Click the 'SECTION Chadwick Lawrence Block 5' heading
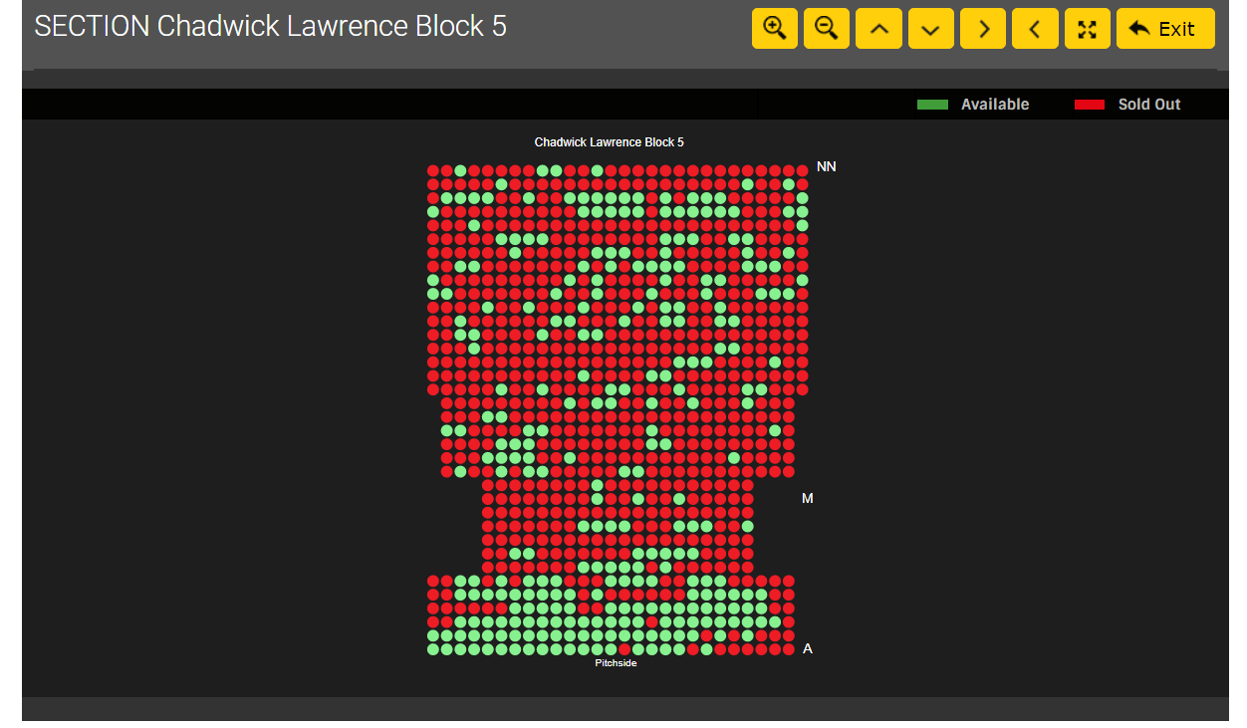 tap(271, 26)
